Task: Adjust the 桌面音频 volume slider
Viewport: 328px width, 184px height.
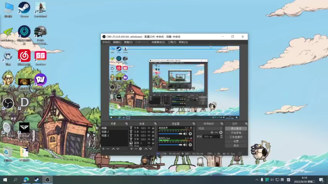Action: (x=171, y=134)
